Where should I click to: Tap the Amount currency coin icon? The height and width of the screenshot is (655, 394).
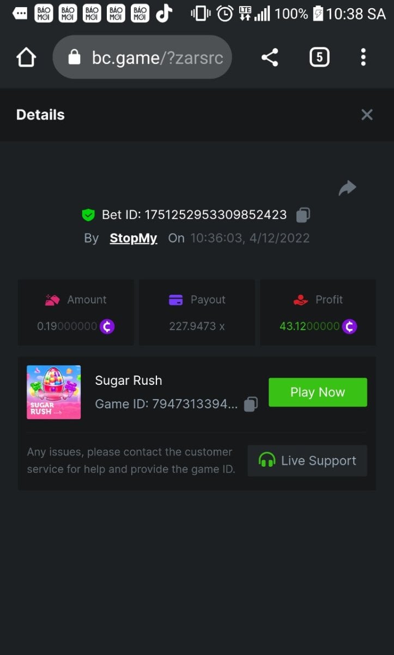[x=107, y=326]
